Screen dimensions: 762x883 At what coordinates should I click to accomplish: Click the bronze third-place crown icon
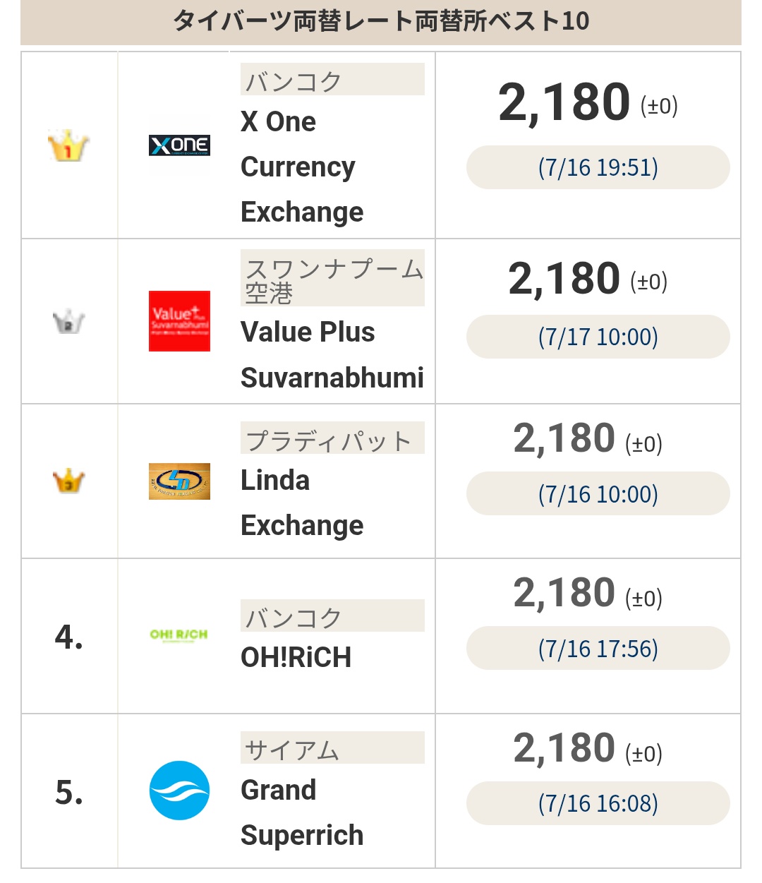(68, 481)
